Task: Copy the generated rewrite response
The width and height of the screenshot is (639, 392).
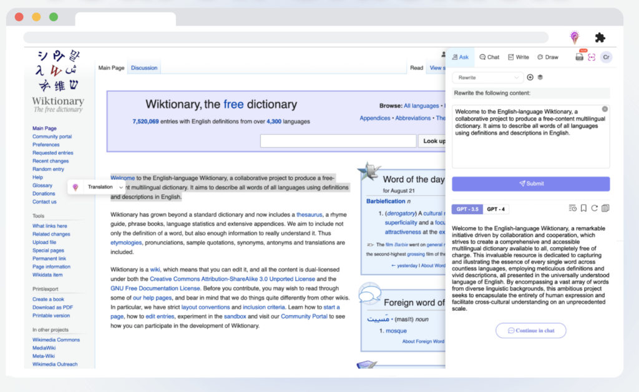Action: click(x=605, y=208)
